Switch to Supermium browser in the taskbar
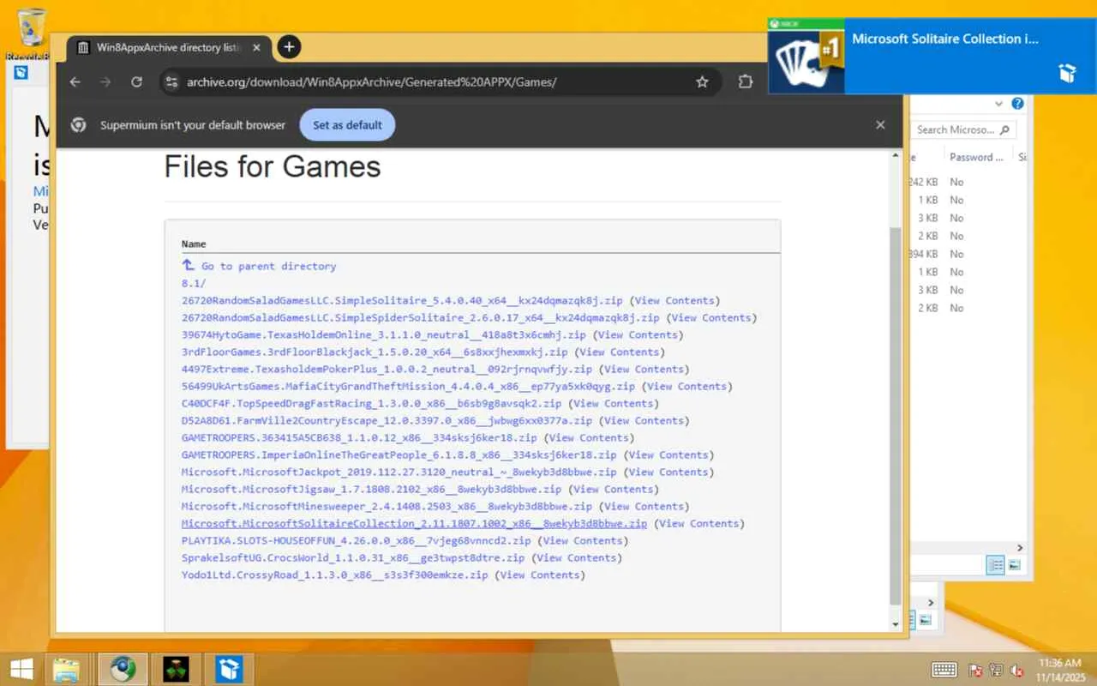Image resolution: width=1097 pixels, height=686 pixels. click(x=123, y=669)
